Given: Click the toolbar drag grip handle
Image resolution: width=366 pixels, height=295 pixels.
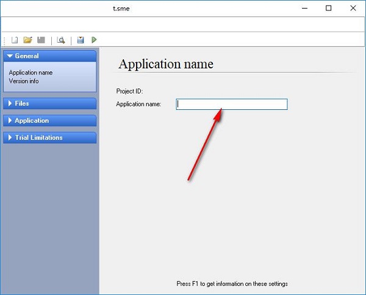Looking at the screenshot, I should click(x=5, y=40).
